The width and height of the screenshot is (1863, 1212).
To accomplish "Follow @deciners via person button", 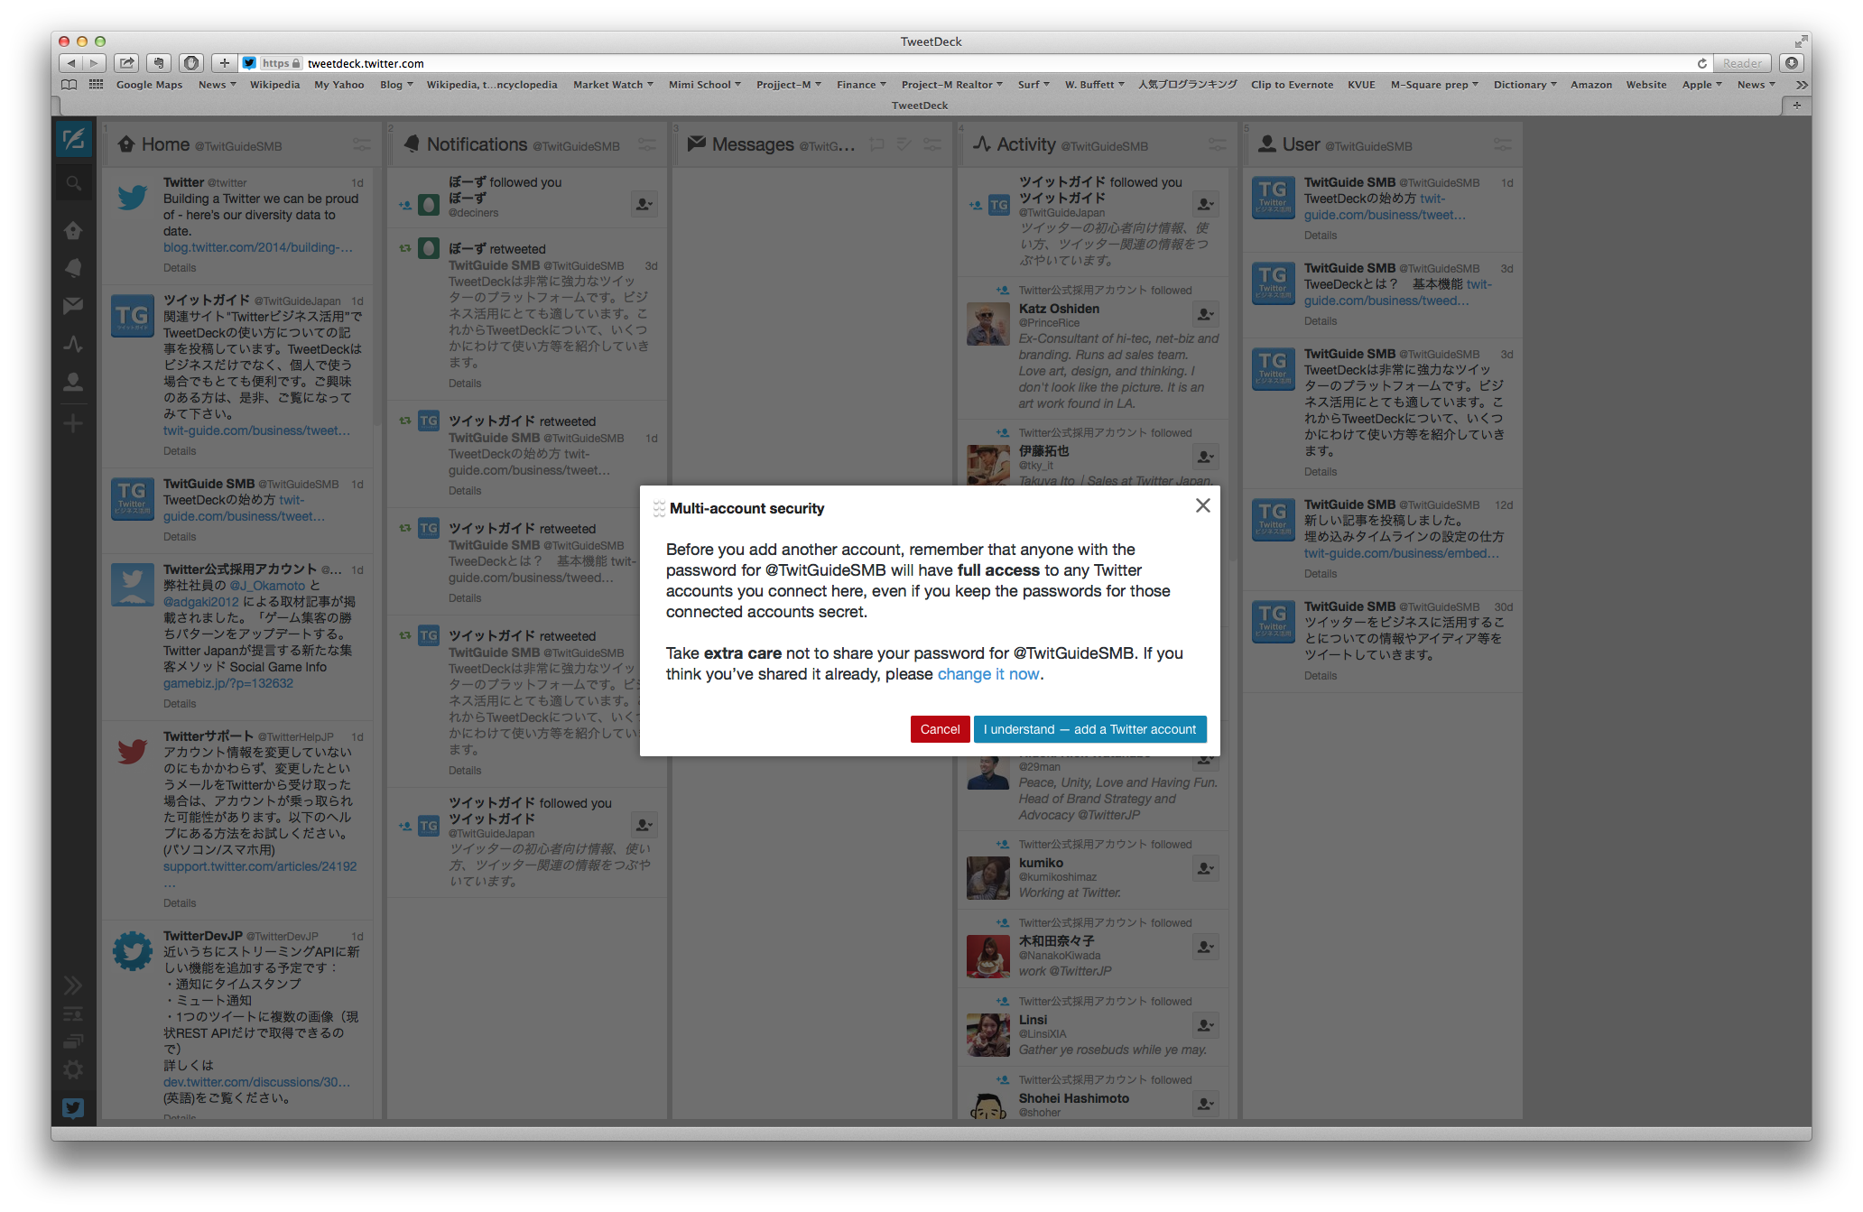I will (644, 204).
